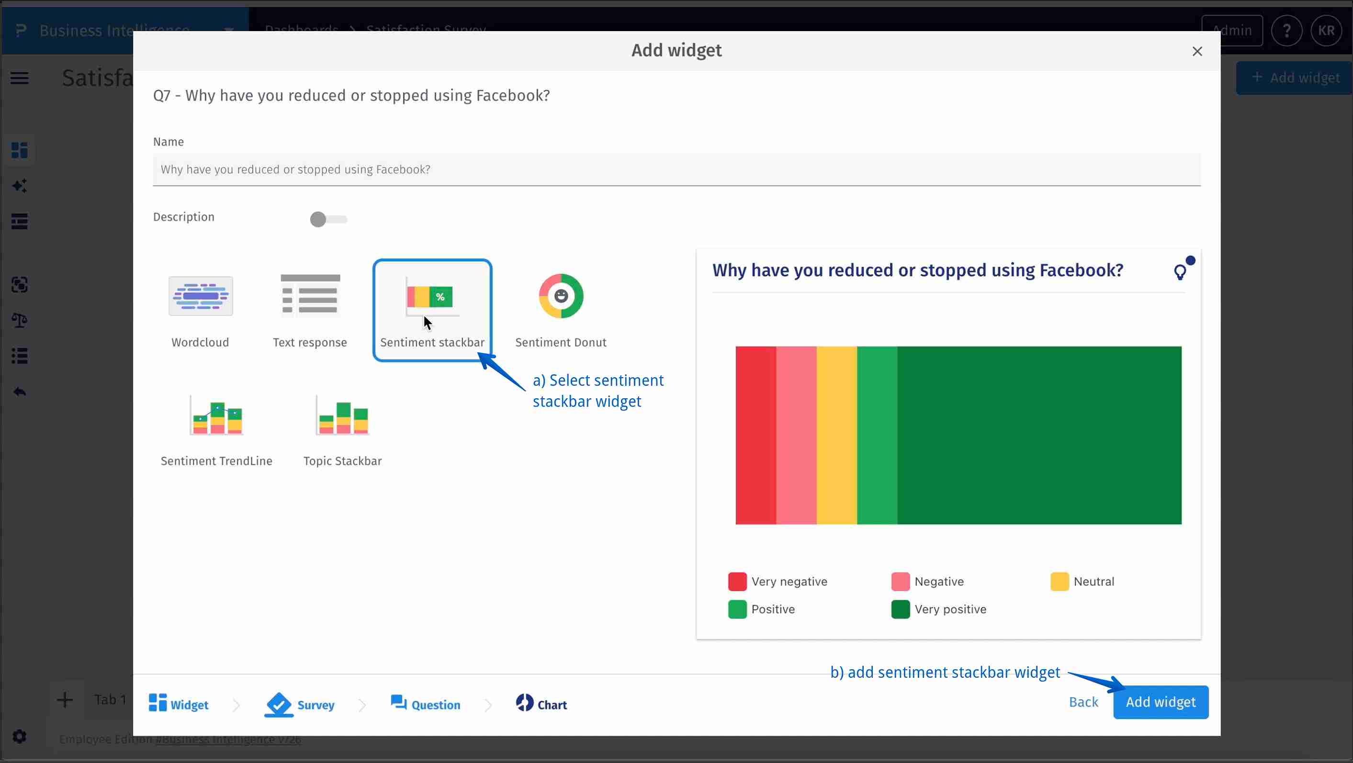Expand the chevron after the Survey step
This screenshot has width=1353, height=763.
(361, 705)
